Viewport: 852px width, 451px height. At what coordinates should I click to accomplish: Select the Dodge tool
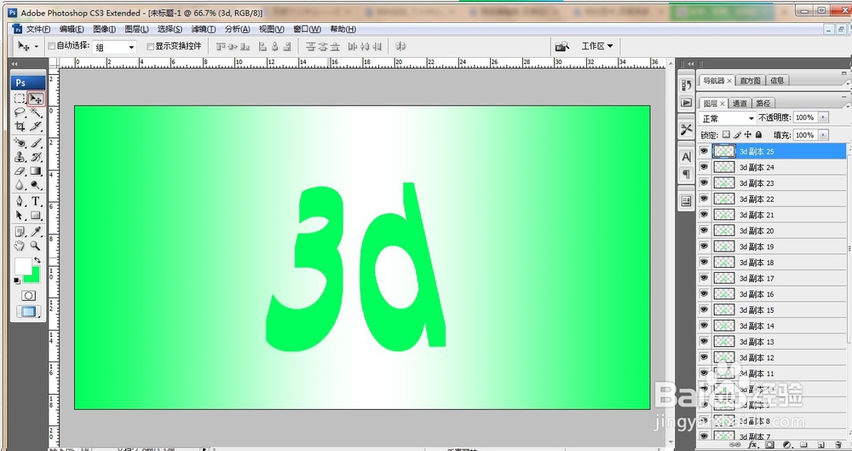click(36, 186)
